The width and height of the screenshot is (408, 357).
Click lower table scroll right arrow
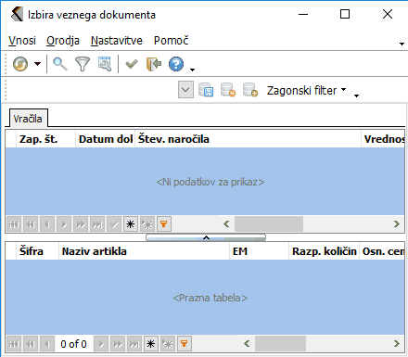pyautogui.click(x=397, y=344)
